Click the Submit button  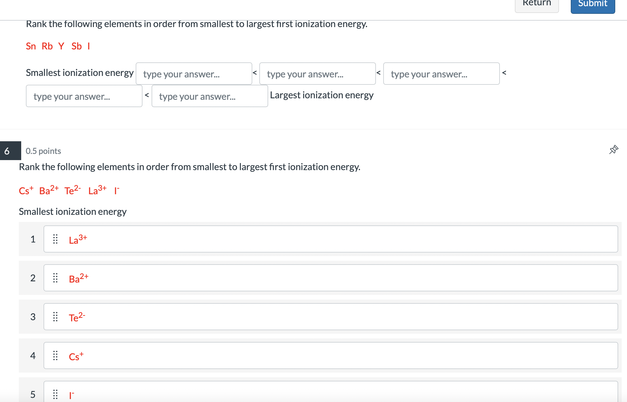[x=592, y=5]
